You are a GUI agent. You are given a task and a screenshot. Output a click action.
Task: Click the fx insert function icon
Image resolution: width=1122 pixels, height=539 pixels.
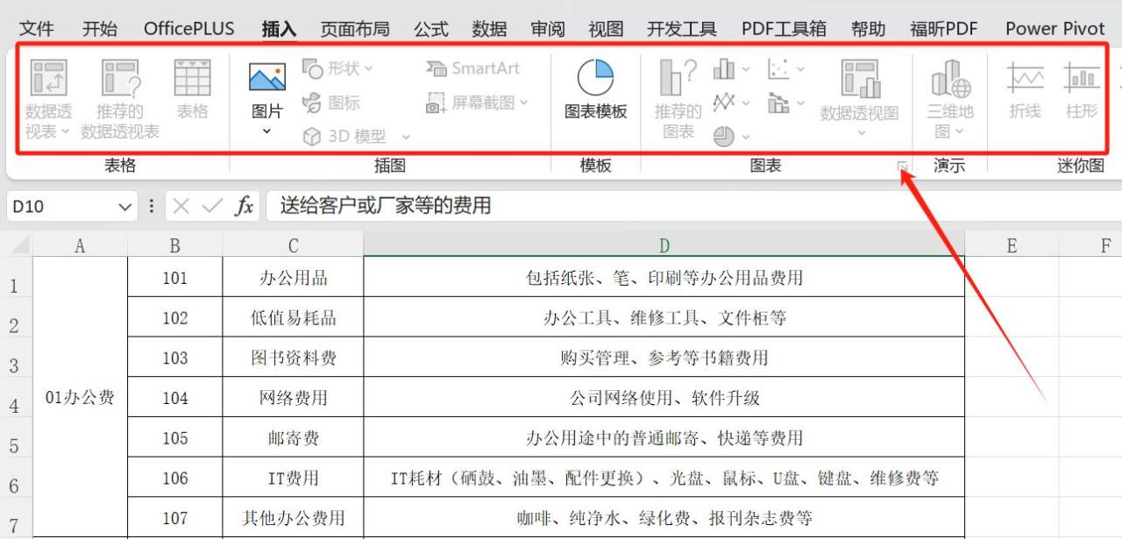click(x=245, y=206)
